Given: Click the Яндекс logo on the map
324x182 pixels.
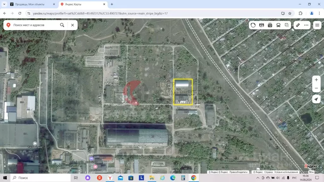Looking at the screenshot, I should pos(311,166).
